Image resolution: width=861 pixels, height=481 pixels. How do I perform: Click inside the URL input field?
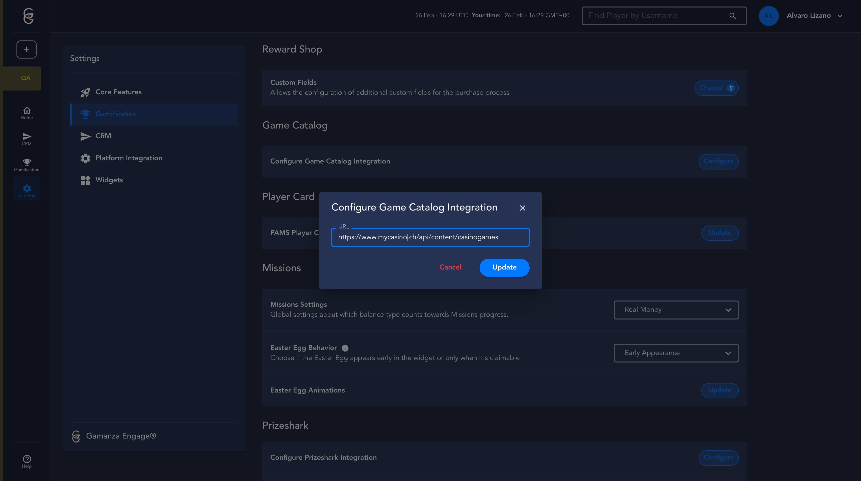click(x=430, y=237)
